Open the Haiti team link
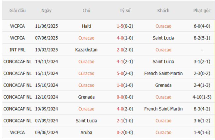This screenshot has width=215, height=140. tap(86, 26)
